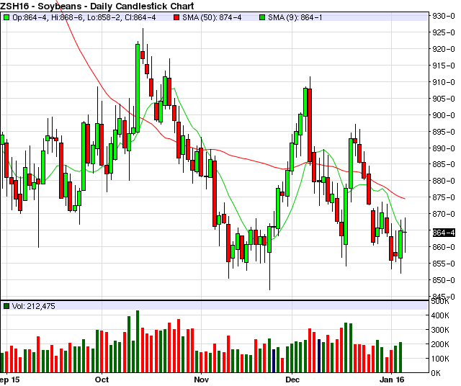Click the 'Vol: 212,475' volume label
The height and width of the screenshot is (386, 461).
click(34, 306)
